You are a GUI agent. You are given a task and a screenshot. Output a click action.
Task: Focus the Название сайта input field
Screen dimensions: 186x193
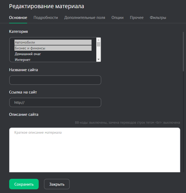pyautogui.click(x=55, y=80)
